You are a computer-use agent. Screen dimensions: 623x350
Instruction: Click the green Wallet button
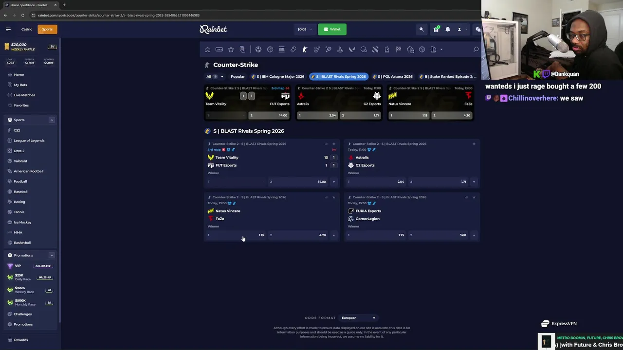click(x=332, y=29)
